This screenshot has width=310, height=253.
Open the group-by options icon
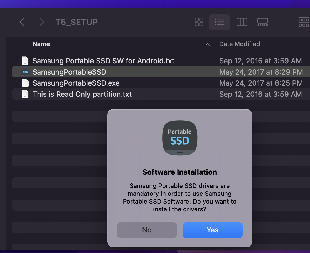coord(304,22)
